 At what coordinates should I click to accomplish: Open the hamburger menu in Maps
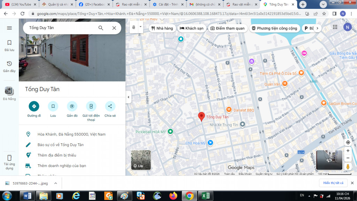[x=9, y=28]
